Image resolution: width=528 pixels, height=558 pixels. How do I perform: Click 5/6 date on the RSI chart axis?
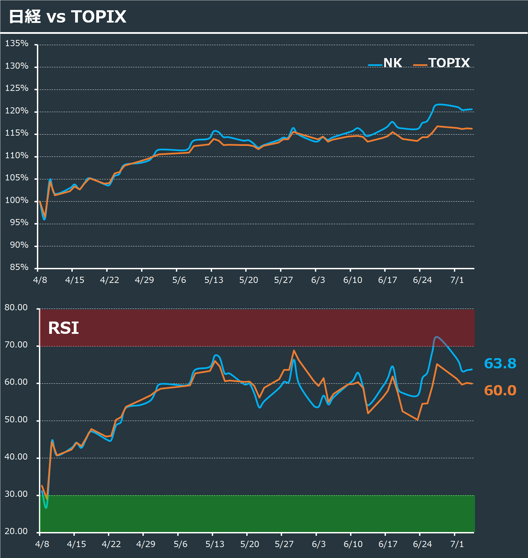(181, 544)
